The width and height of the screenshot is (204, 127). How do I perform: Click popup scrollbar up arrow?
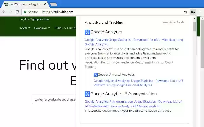tap(194, 18)
